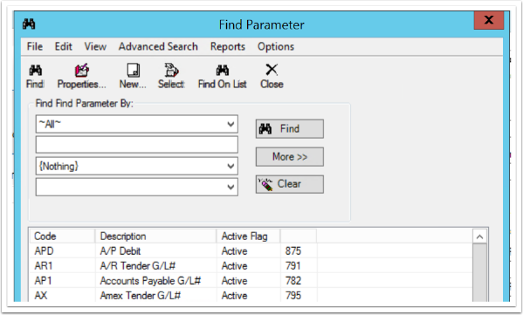Expand the empty dropdown below {Nothing}
Screen dimensions: 523x315
click(x=231, y=187)
